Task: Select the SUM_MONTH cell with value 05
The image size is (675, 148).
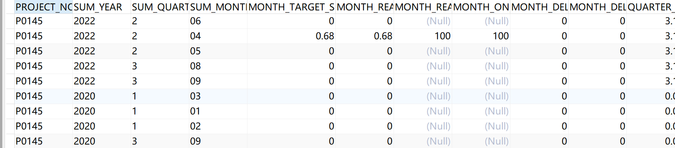Action: pos(218,51)
